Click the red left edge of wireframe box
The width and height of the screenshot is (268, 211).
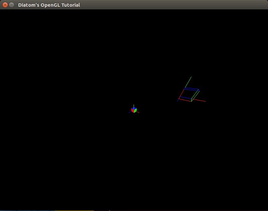tap(181, 94)
